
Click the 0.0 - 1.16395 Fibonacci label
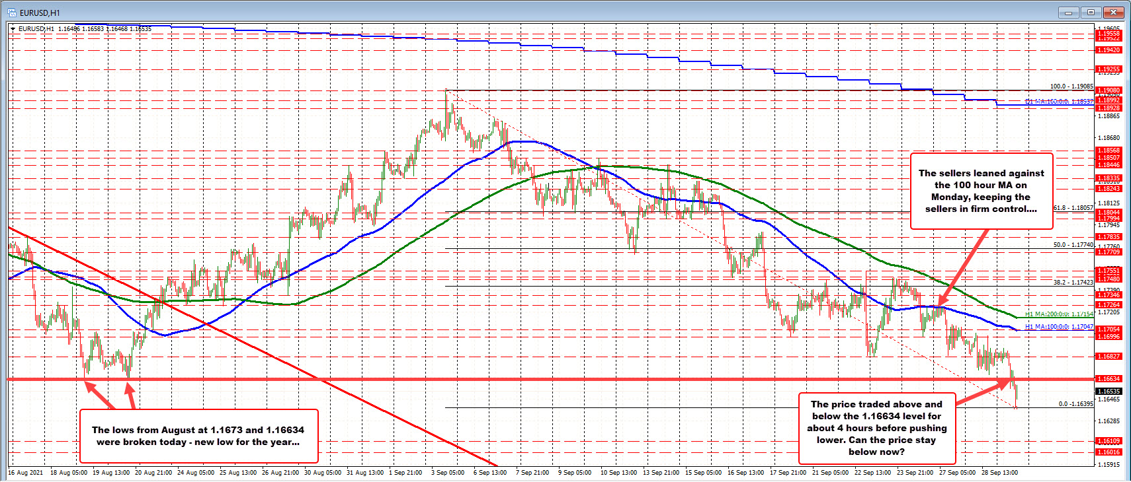[1075, 404]
